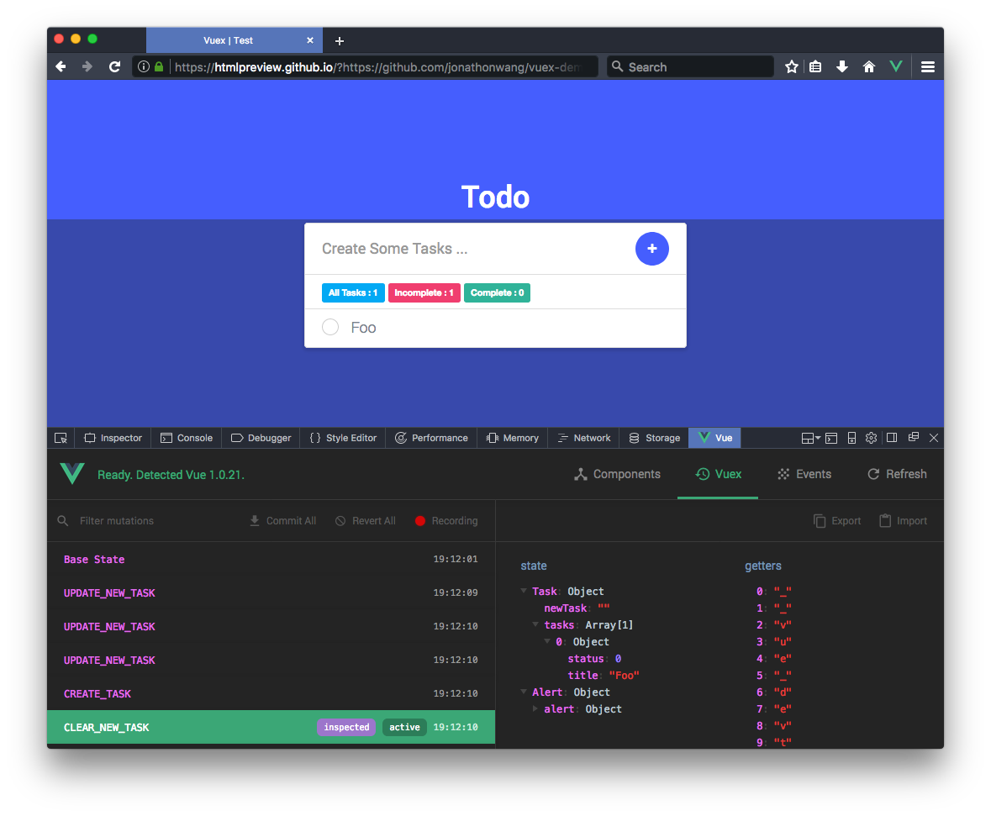Open the bookmarks list icon
This screenshot has width=991, height=816.
815,66
